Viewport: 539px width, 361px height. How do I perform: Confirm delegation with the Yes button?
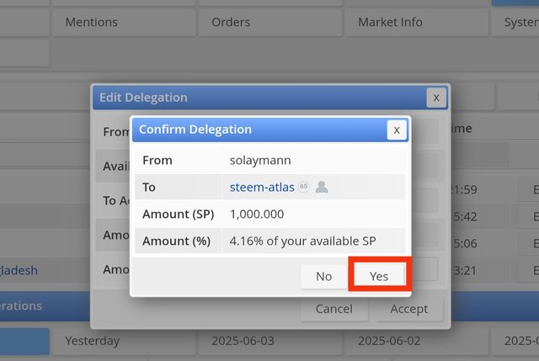point(379,275)
